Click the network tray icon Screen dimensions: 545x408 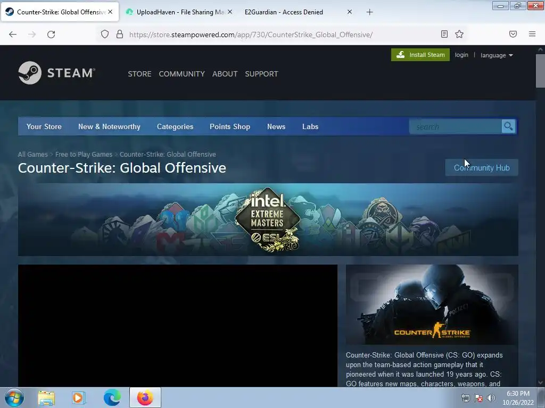465,398
